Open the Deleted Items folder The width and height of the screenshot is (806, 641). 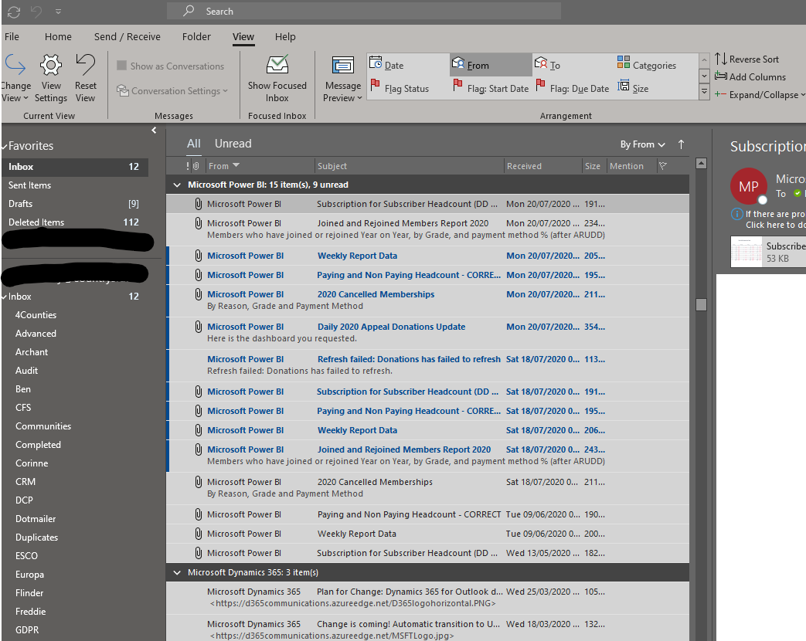tap(75, 222)
